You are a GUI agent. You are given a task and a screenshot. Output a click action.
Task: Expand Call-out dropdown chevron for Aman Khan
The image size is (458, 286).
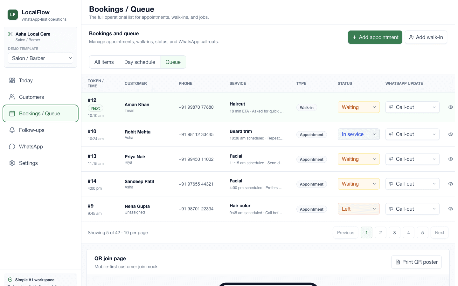coord(434,107)
